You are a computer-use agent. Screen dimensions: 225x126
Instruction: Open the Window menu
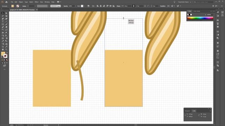point(47,2)
